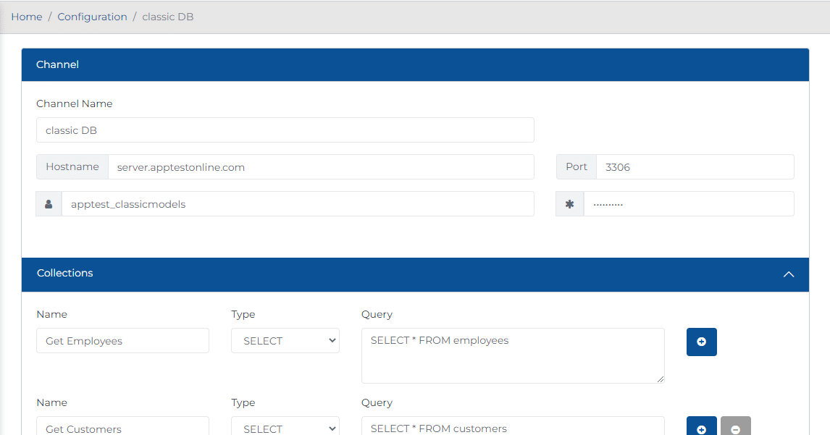Click the Channel section header
830x435 pixels.
[x=57, y=64]
